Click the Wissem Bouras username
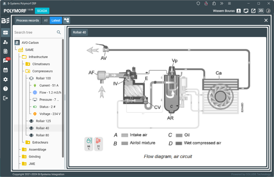The height and width of the screenshot is (177, 274). pyautogui.click(x=224, y=11)
